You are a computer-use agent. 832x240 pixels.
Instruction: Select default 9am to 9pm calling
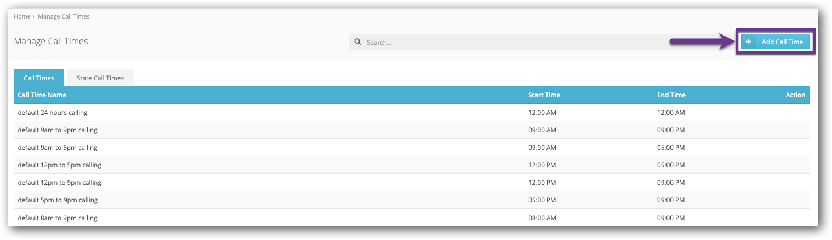58,130
